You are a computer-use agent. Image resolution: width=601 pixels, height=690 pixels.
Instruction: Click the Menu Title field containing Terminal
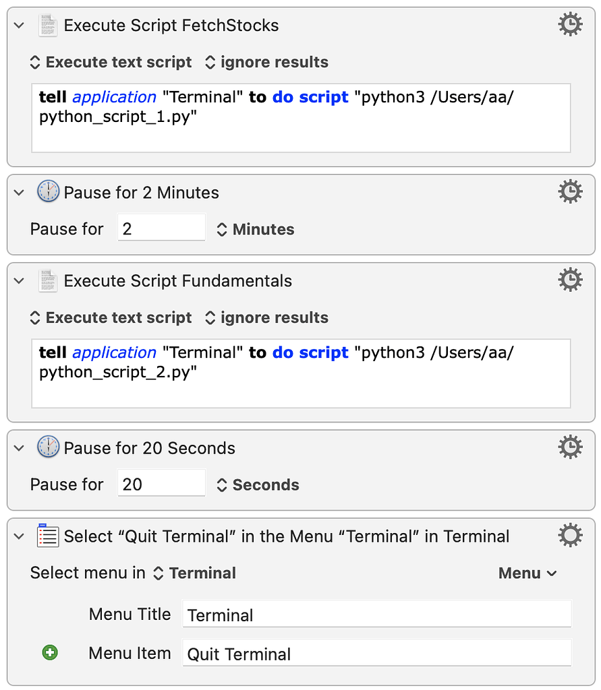(x=377, y=614)
